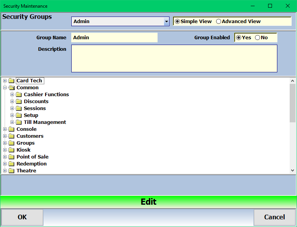Viewport: 297px width, 227px height.
Task: Open the Security Groups dropdown
Action: pos(166,22)
